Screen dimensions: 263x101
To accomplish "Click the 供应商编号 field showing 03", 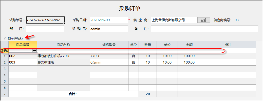I will [x=246, y=20].
